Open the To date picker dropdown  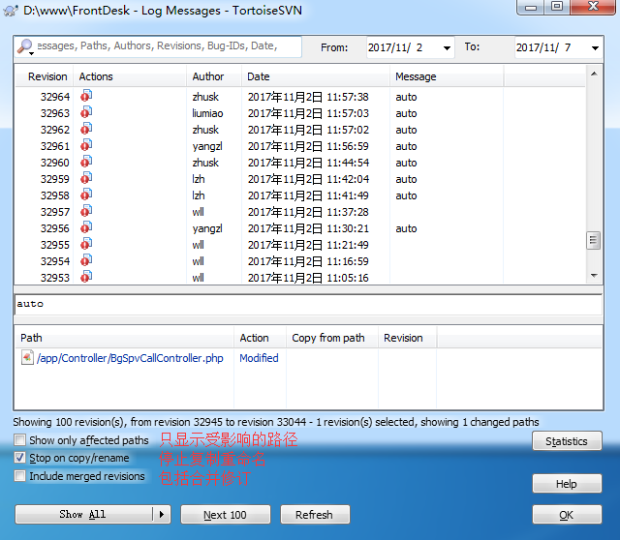[x=595, y=47]
